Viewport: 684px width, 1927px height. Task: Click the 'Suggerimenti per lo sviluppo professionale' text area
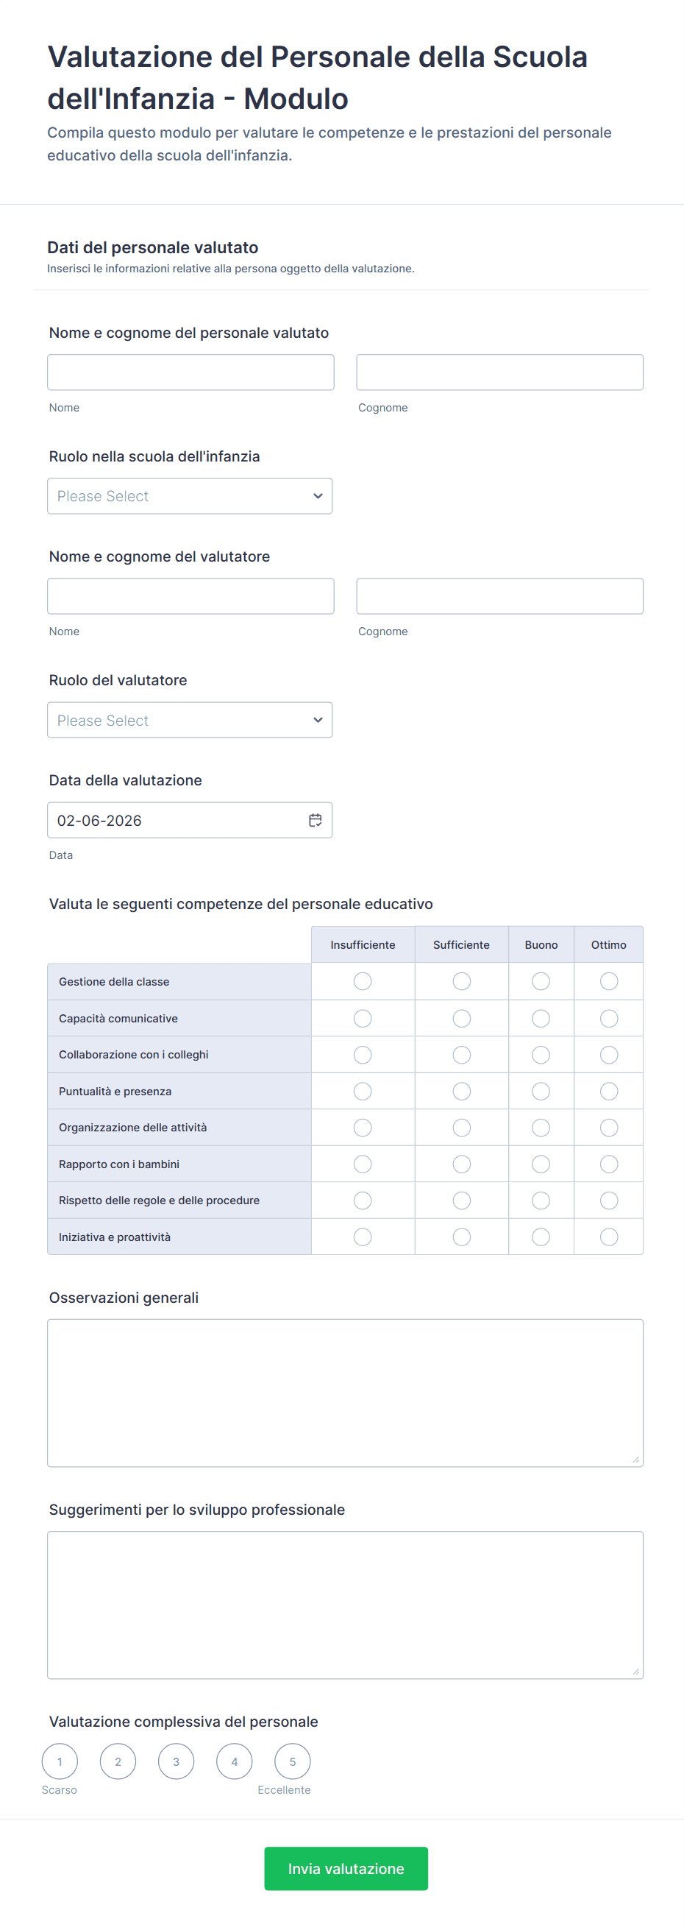(346, 1605)
